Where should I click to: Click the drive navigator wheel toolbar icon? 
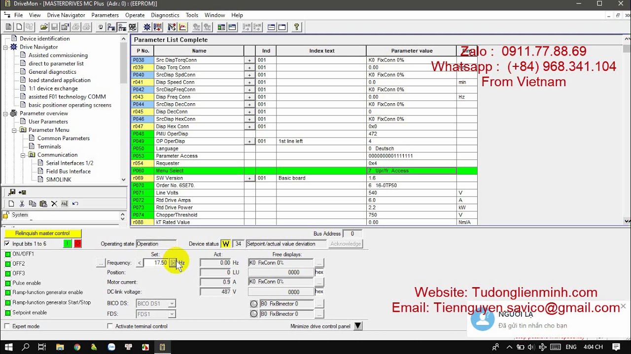coord(147,27)
